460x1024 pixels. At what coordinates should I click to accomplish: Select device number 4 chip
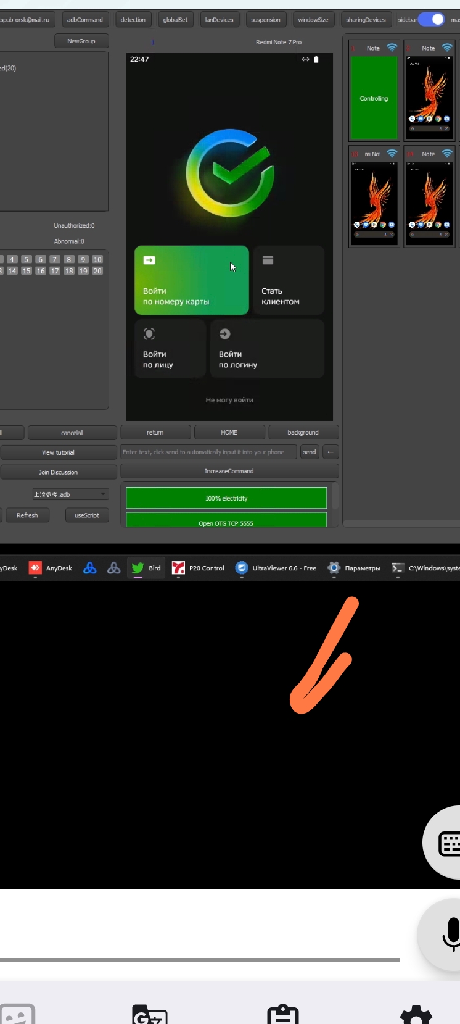pos(12,259)
